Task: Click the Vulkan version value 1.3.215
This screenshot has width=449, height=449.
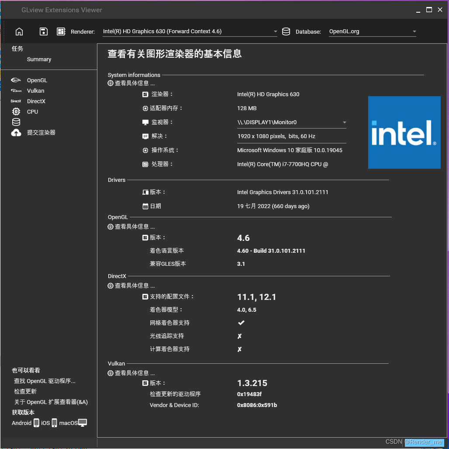Action: click(252, 383)
